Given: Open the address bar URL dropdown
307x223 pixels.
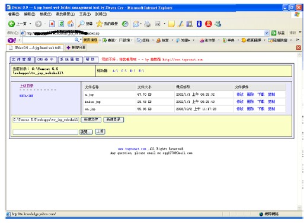Looking at the screenshot, I should click(x=267, y=33).
